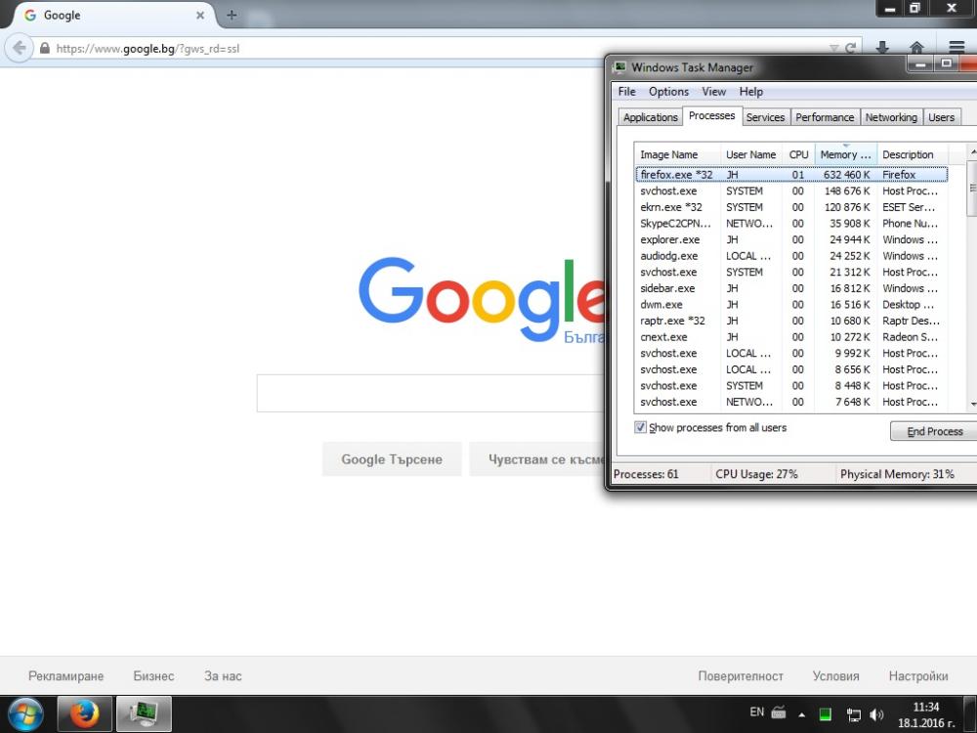The width and height of the screenshot is (977, 733).
Task: Click the Чувствам се късметлия button
Action: pos(537,459)
